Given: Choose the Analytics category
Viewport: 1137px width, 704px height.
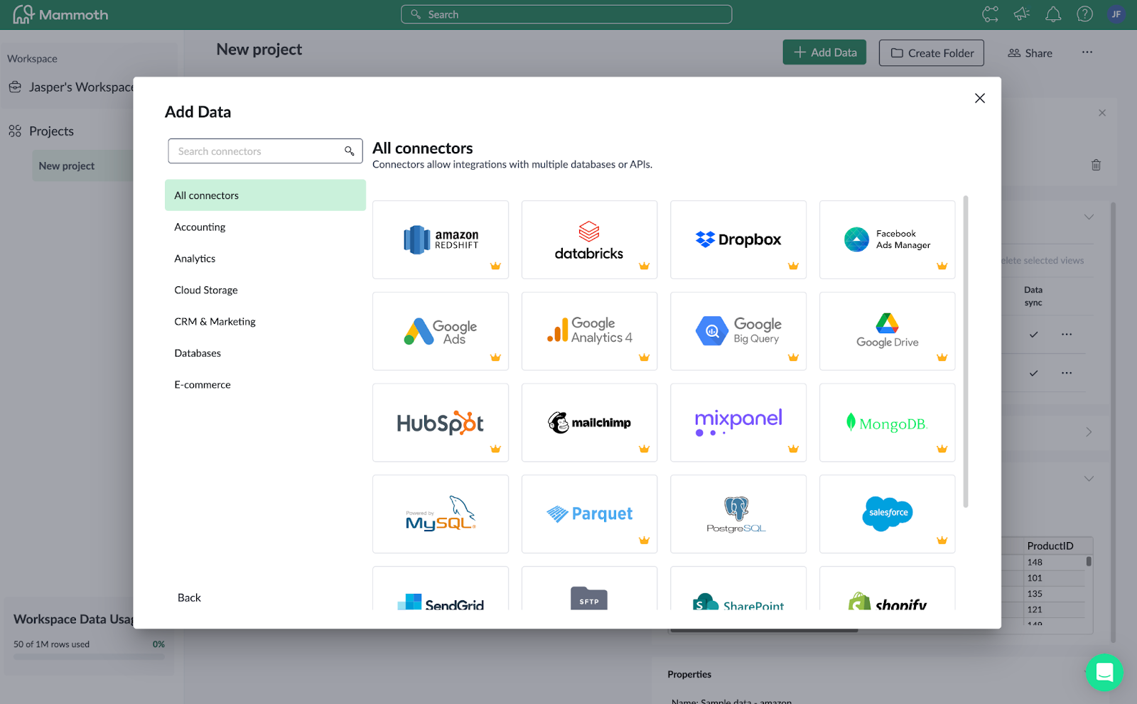Looking at the screenshot, I should (265, 259).
